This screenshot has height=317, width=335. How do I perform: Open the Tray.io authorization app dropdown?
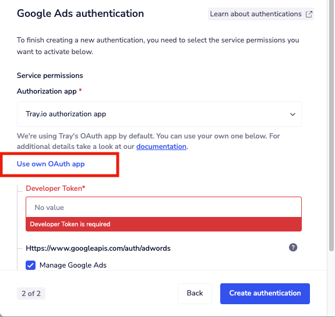tap(159, 114)
